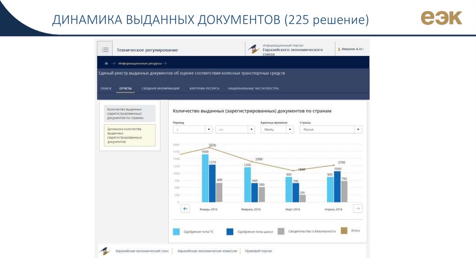Click the Правовой портал footer link
Viewport: 476px width, 267px height.
tap(258, 251)
